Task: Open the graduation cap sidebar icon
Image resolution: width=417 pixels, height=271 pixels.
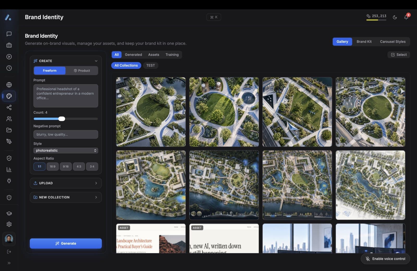Action: (9, 213)
